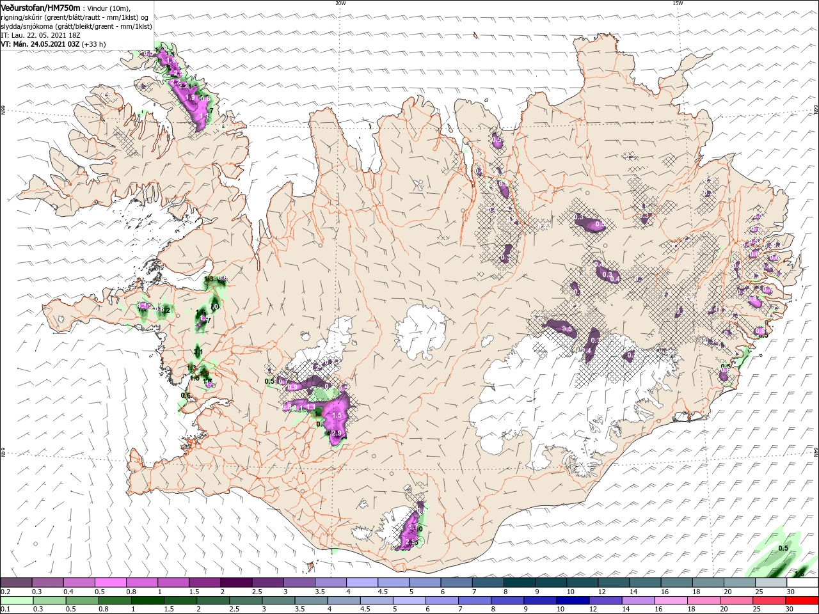
Task: Click the 2.9 precipitation value on the map
Action: coord(338,434)
